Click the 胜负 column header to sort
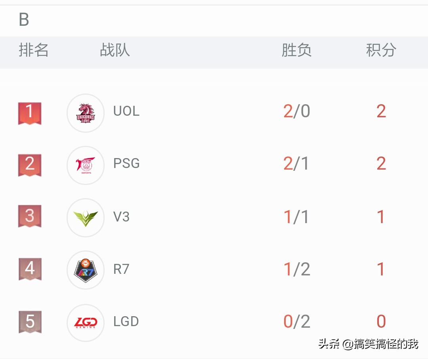 tap(297, 51)
